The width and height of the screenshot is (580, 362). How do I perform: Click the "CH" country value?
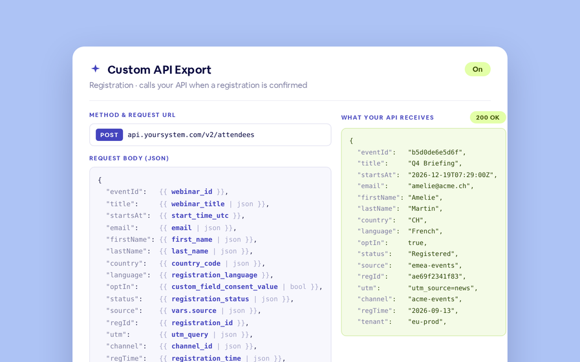[x=417, y=220]
